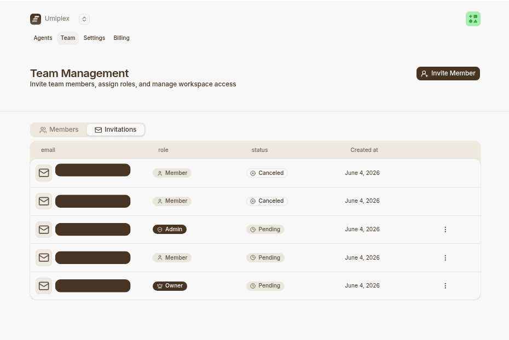The height and width of the screenshot is (340, 509).
Task: Open the green user avatar menu
Action: tap(473, 19)
